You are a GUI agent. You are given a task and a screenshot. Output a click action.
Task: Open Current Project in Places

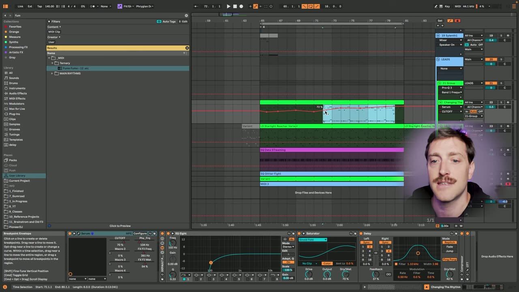[19, 181]
